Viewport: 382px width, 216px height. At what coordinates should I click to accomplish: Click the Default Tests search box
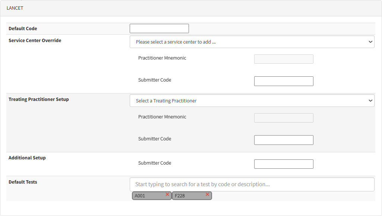click(x=252, y=184)
